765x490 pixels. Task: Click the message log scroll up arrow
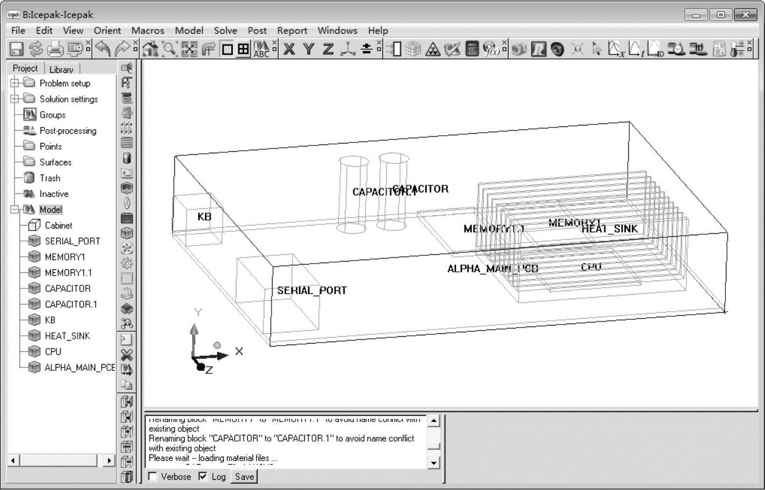pyautogui.click(x=433, y=420)
